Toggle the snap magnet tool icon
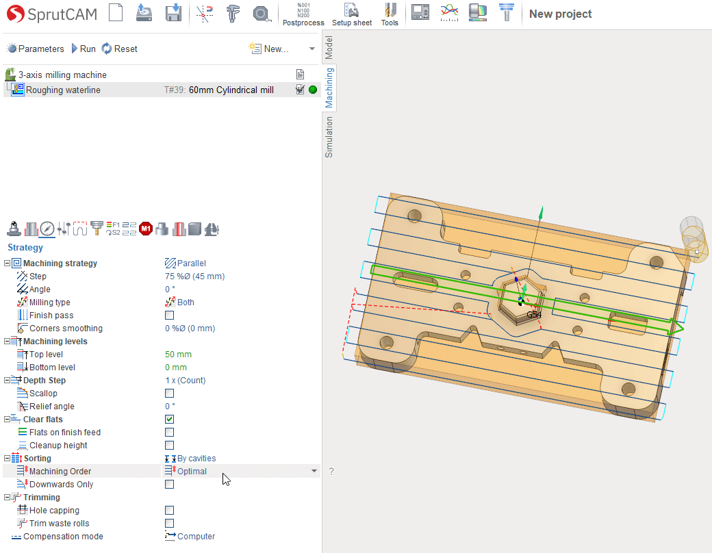 click(x=204, y=13)
